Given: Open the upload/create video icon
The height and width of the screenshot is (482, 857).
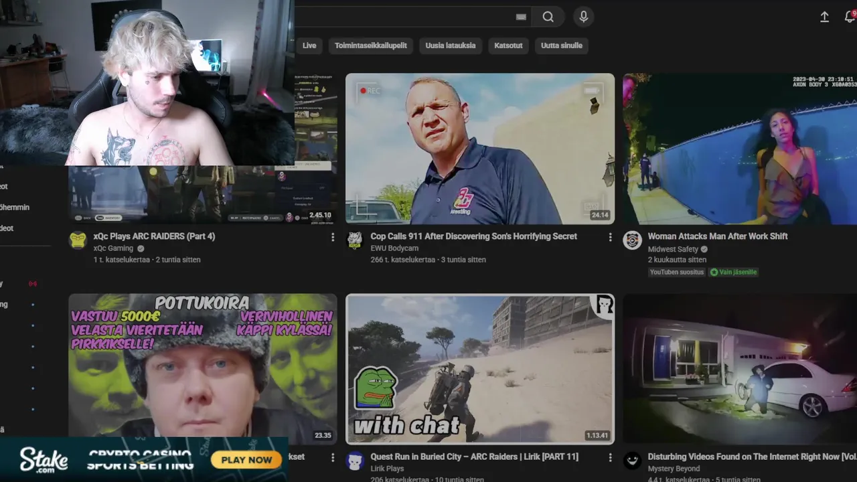Looking at the screenshot, I should (x=825, y=17).
